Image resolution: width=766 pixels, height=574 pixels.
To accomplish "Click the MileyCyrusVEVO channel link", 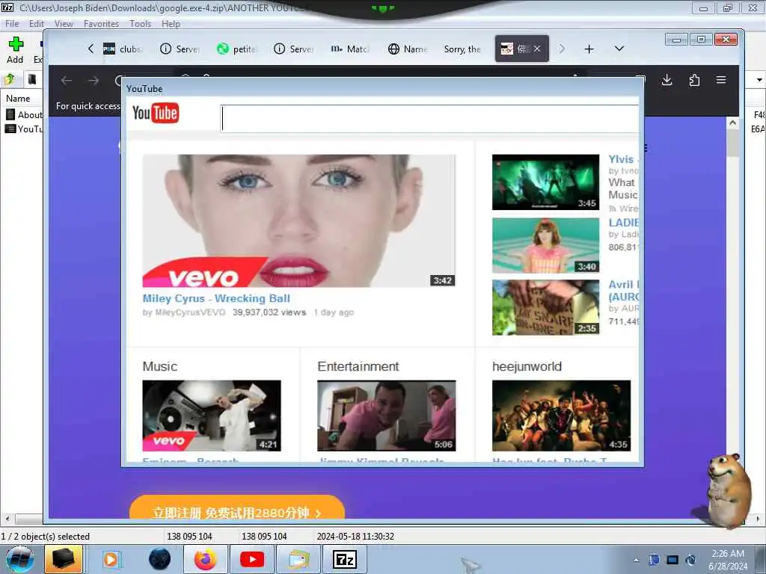I will click(190, 312).
